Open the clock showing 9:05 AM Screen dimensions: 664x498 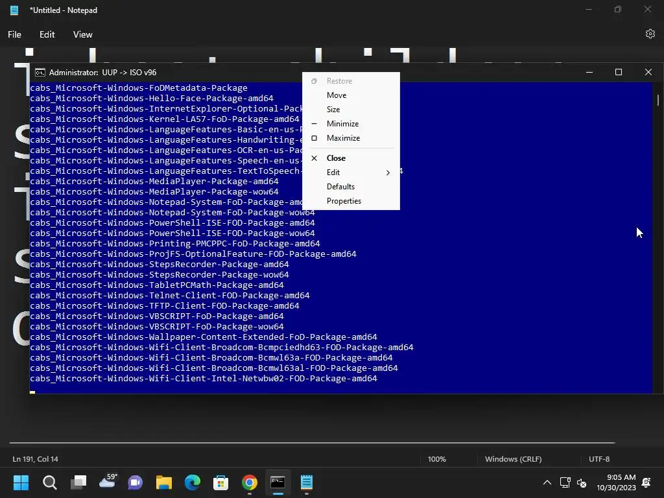[x=616, y=482]
